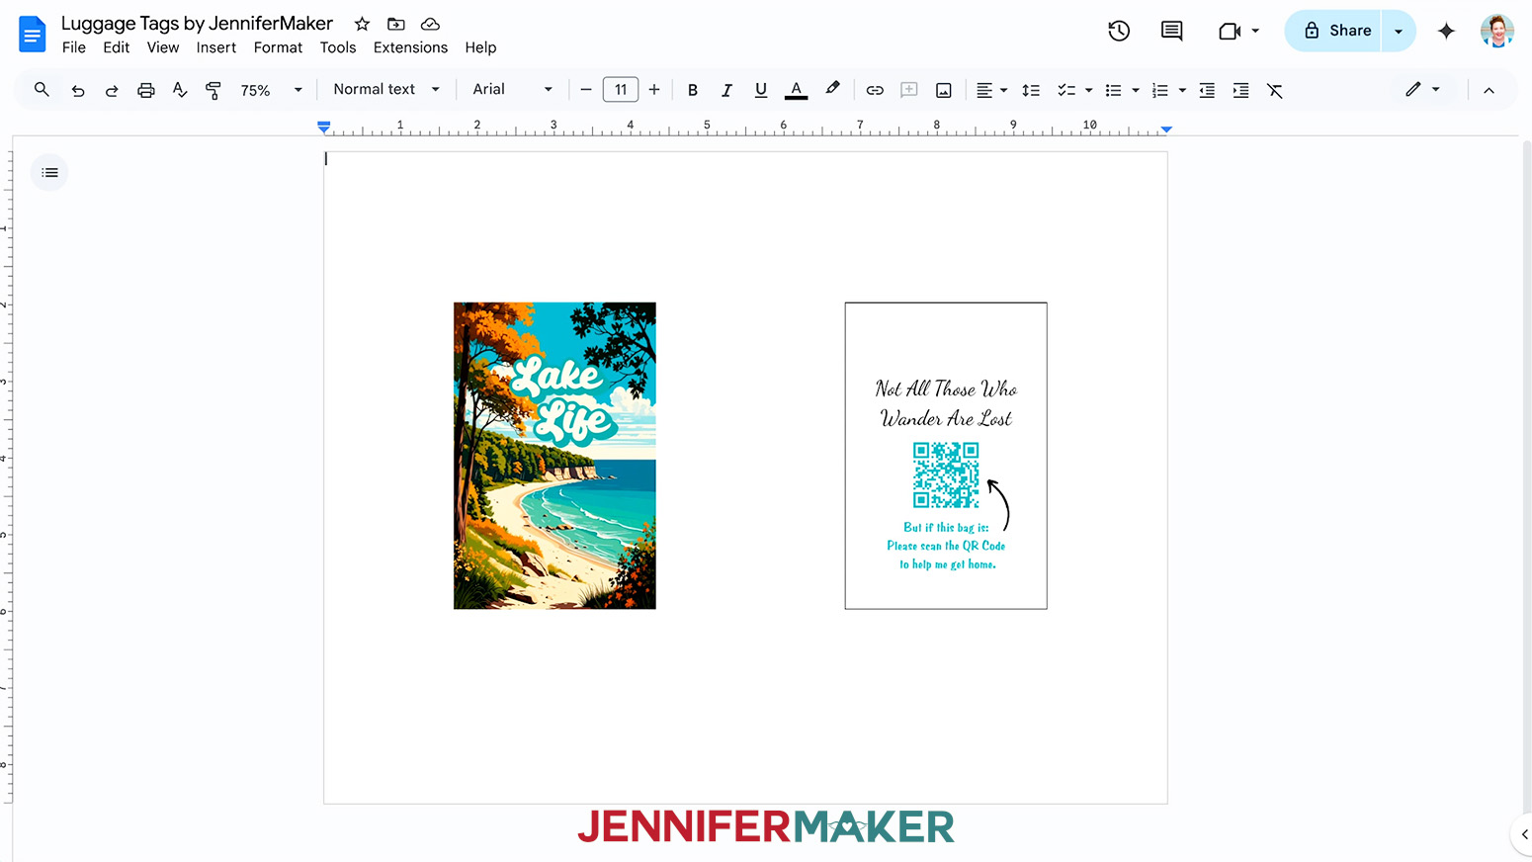Open the highlight color picker
This screenshot has height=862, width=1532.
click(833, 90)
